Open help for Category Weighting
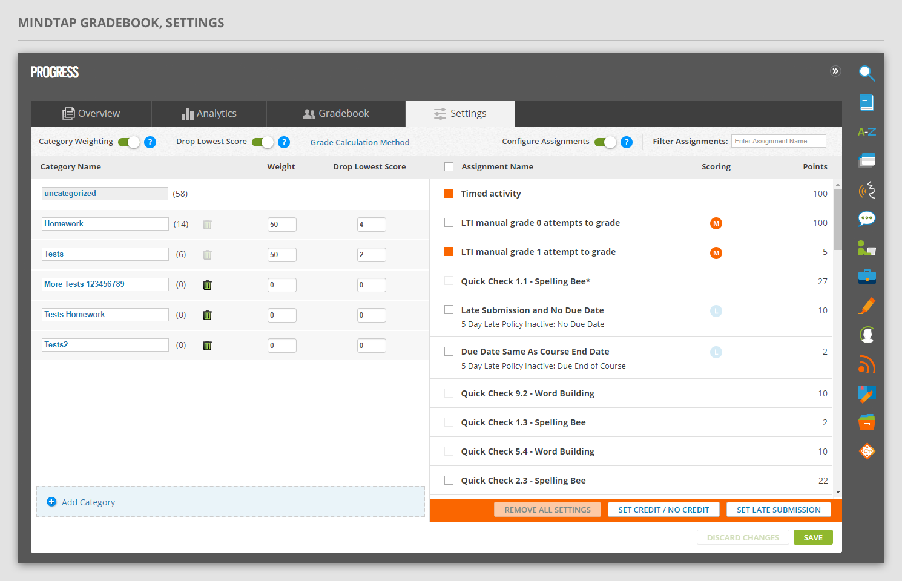Viewport: 902px width, 581px height. pos(150,142)
